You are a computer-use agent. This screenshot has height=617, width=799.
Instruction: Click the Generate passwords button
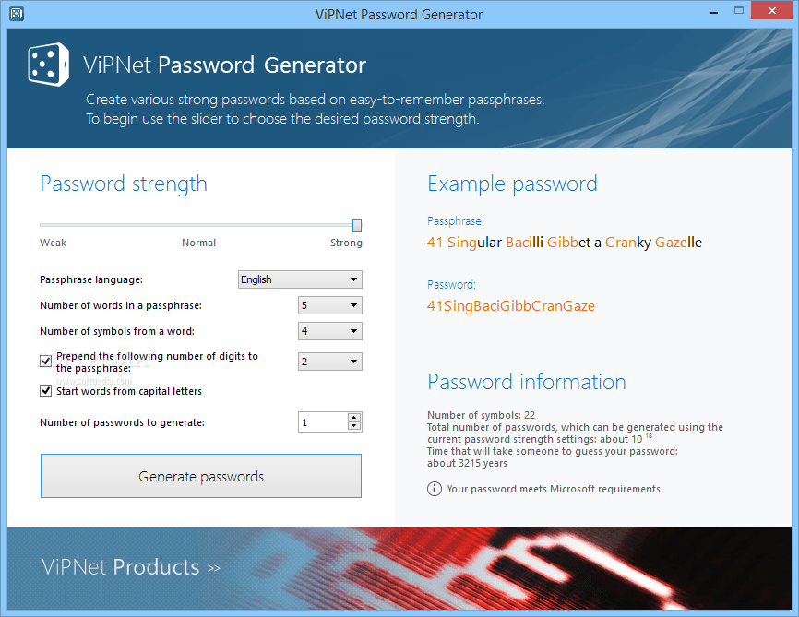point(200,476)
